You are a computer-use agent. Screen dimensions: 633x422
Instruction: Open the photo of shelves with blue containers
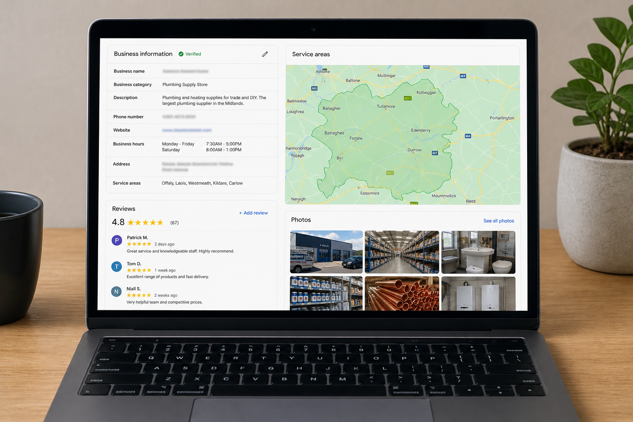326,293
